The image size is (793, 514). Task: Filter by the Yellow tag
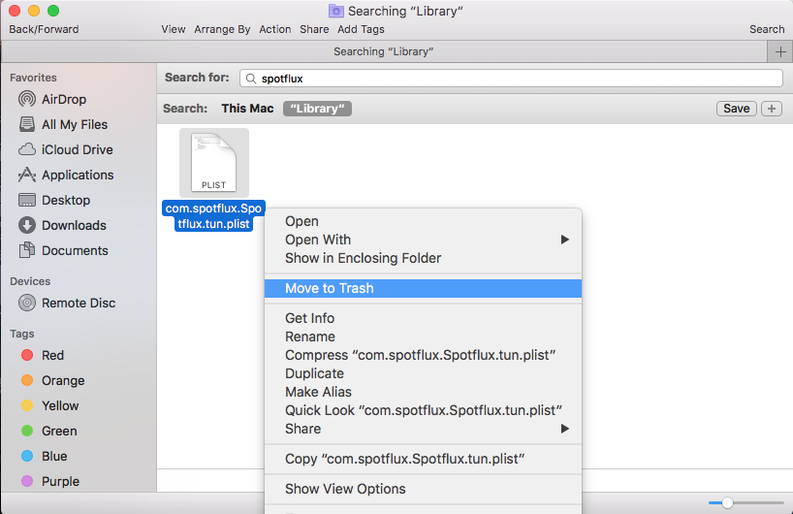tap(49, 405)
